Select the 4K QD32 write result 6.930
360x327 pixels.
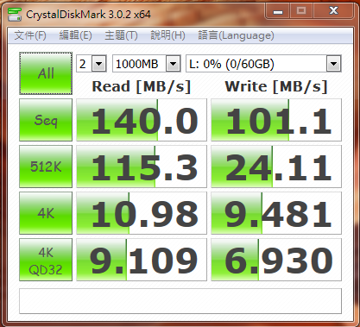[x=276, y=260]
